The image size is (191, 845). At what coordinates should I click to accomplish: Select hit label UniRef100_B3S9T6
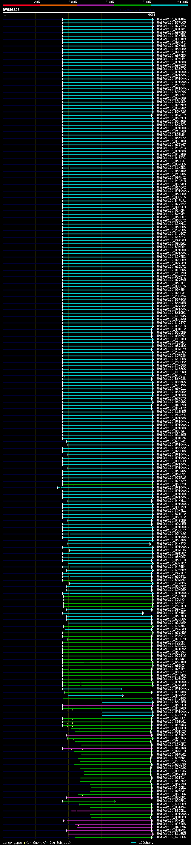click(x=171, y=69)
